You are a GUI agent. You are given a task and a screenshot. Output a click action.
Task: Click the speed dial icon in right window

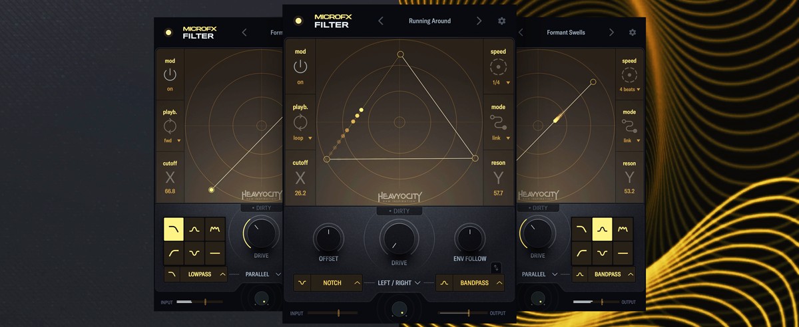629,75
